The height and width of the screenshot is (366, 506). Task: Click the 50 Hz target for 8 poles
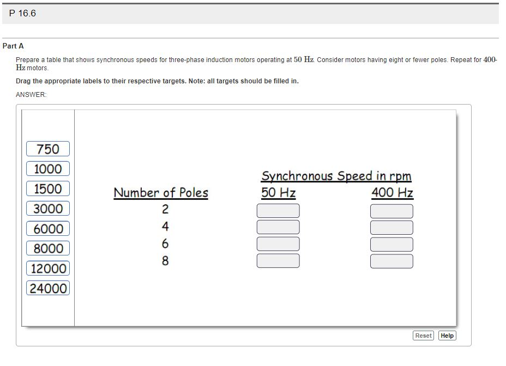pyautogui.click(x=278, y=261)
